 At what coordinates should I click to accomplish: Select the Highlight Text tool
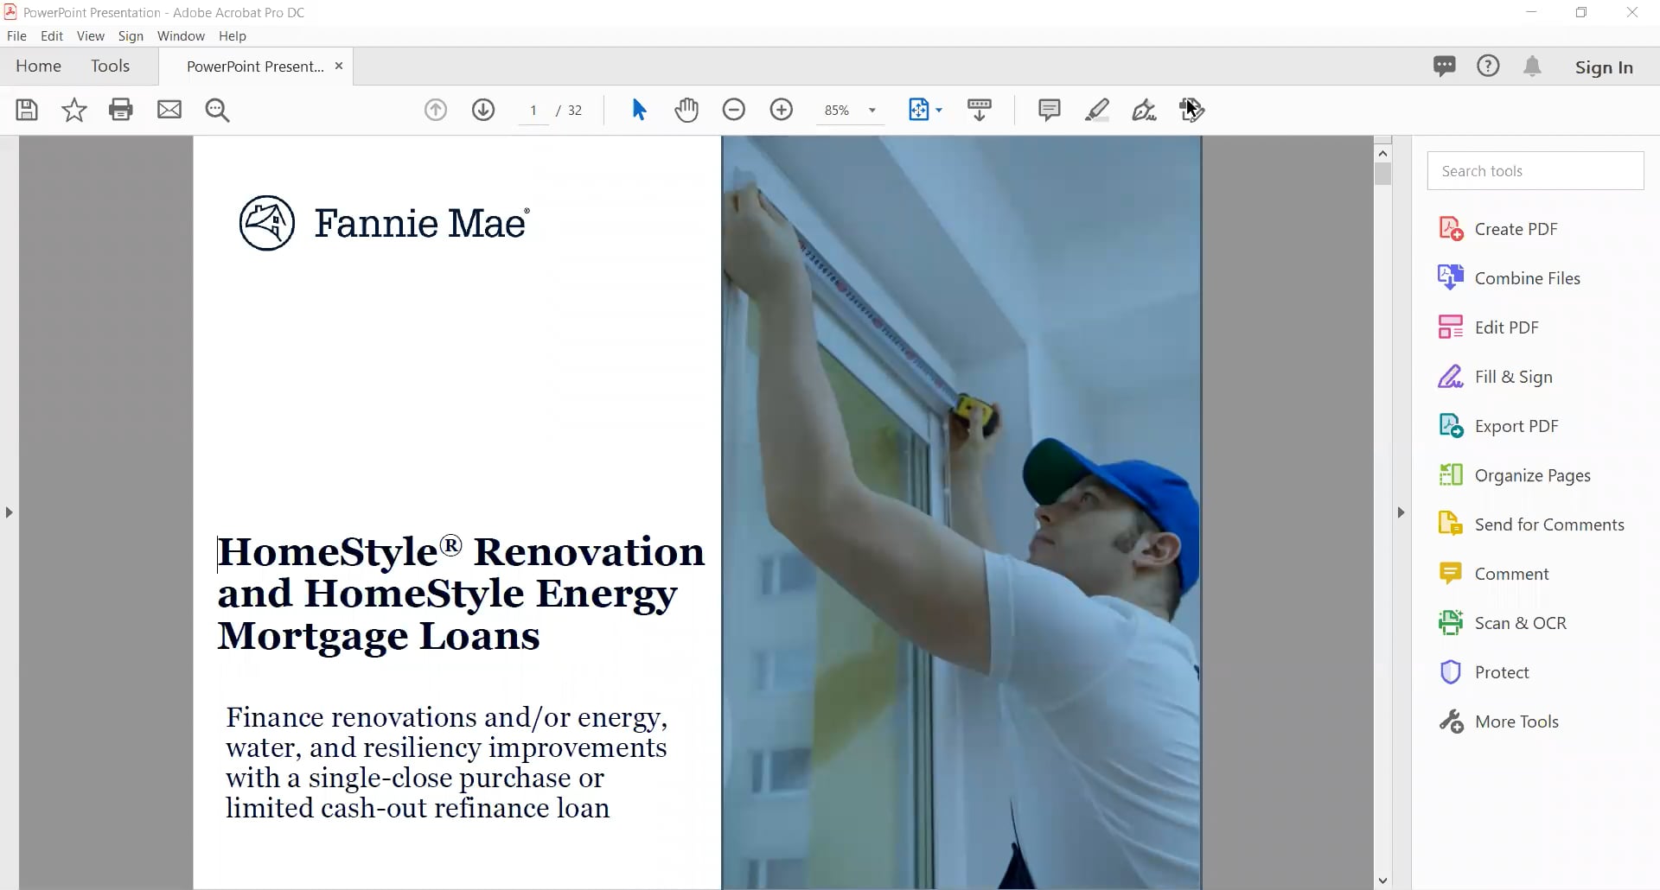point(1097,110)
